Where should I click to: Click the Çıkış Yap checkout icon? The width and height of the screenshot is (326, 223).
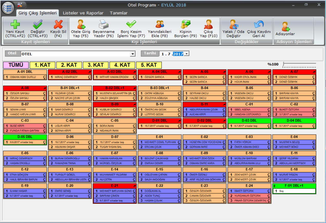(208, 25)
